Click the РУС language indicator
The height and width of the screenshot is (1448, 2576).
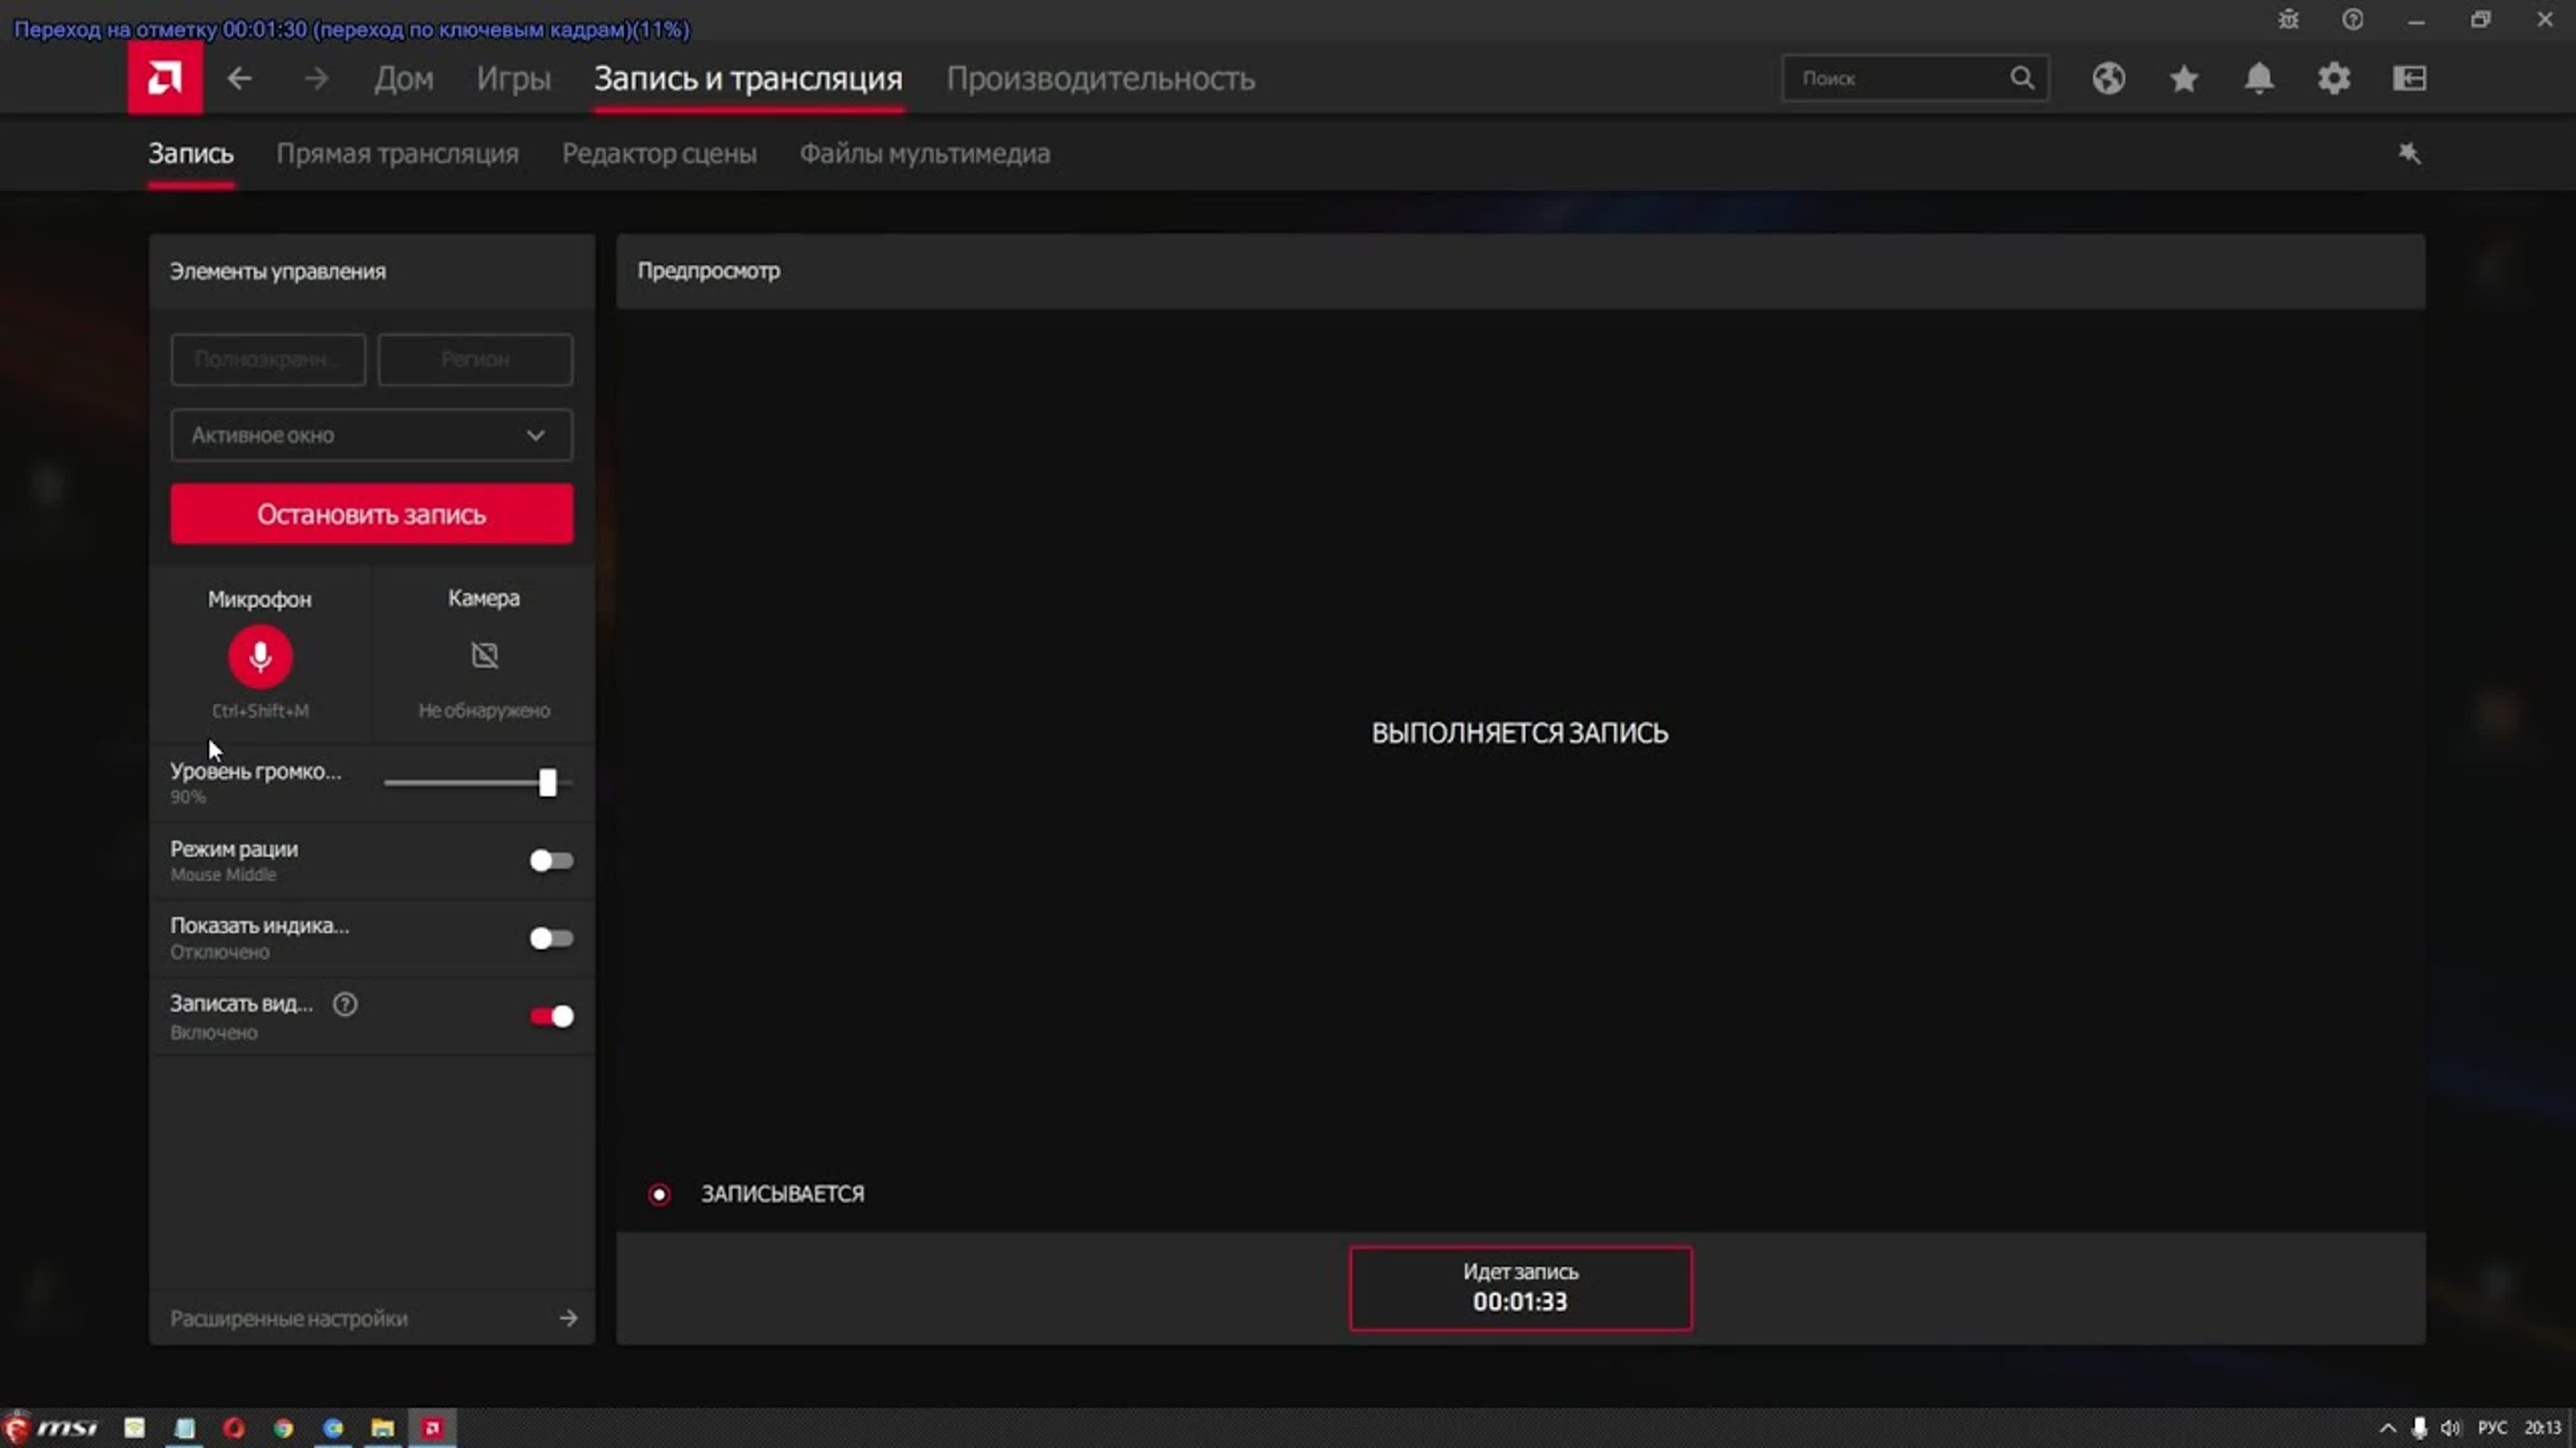tap(2492, 1428)
